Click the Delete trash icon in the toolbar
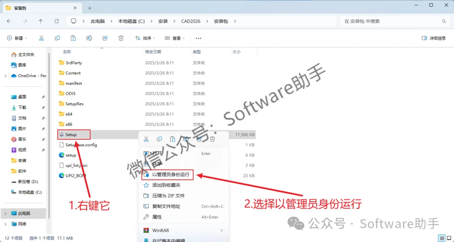The height and width of the screenshot is (242, 454). (121, 38)
